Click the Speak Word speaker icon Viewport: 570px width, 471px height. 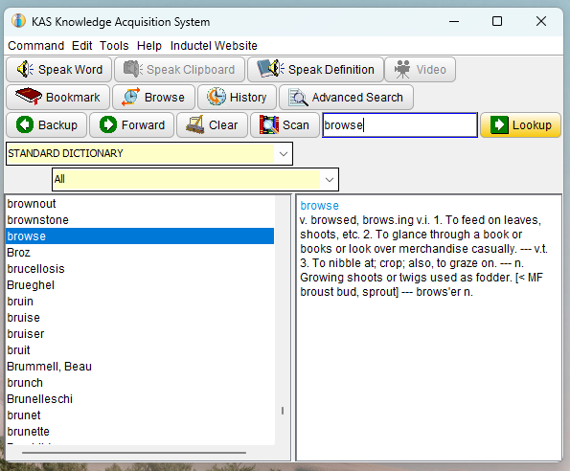pyautogui.click(x=25, y=69)
